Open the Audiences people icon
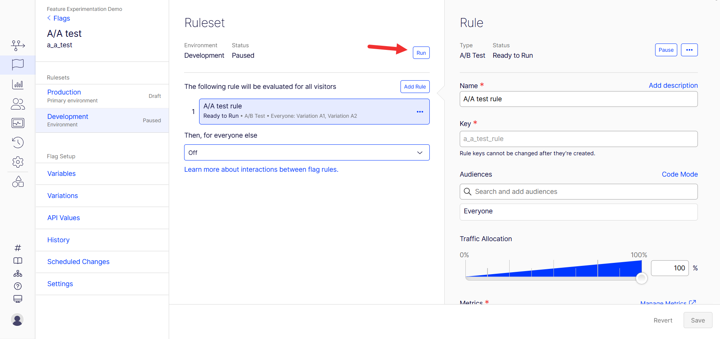Image resolution: width=720 pixels, height=339 pixels. click(18, 104)
